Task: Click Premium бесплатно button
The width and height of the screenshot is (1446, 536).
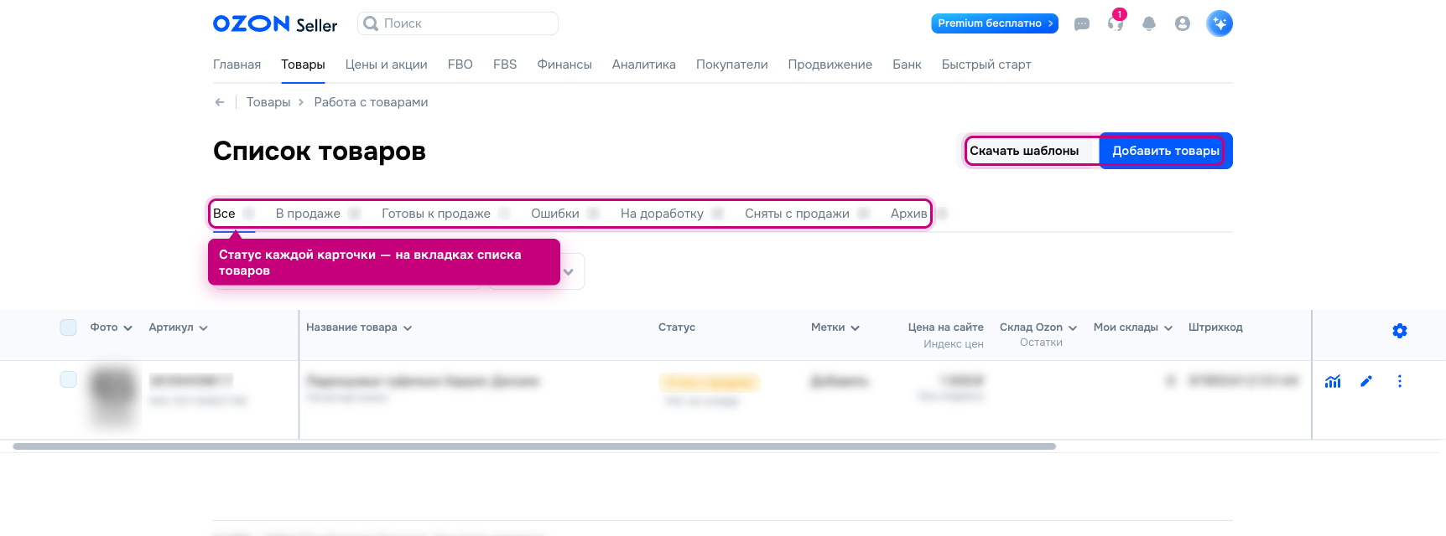Action: [x=995, y=23]
